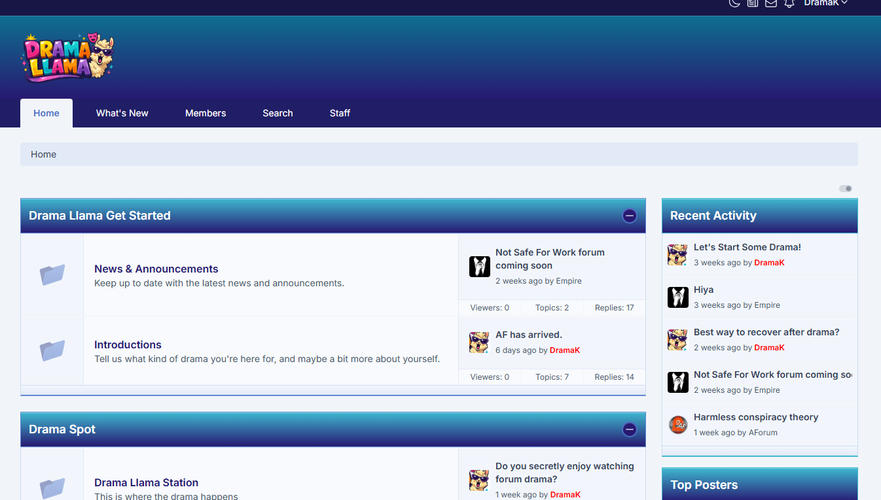Image resolution: width=881 pixels, height=500 pixels.
Task: Click the 'Topics: 7' stat
Action: click(552, 377)
